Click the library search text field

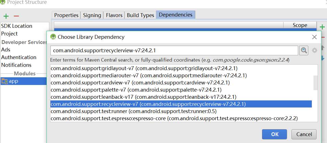point(174,51)
